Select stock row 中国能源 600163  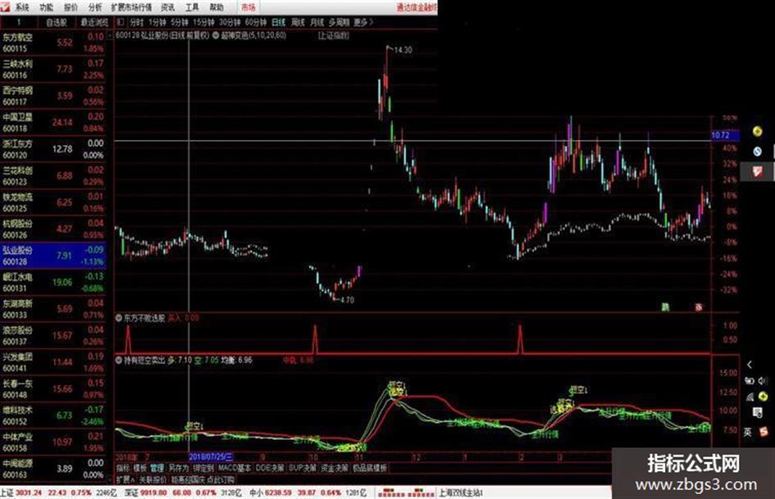(52, 470)
